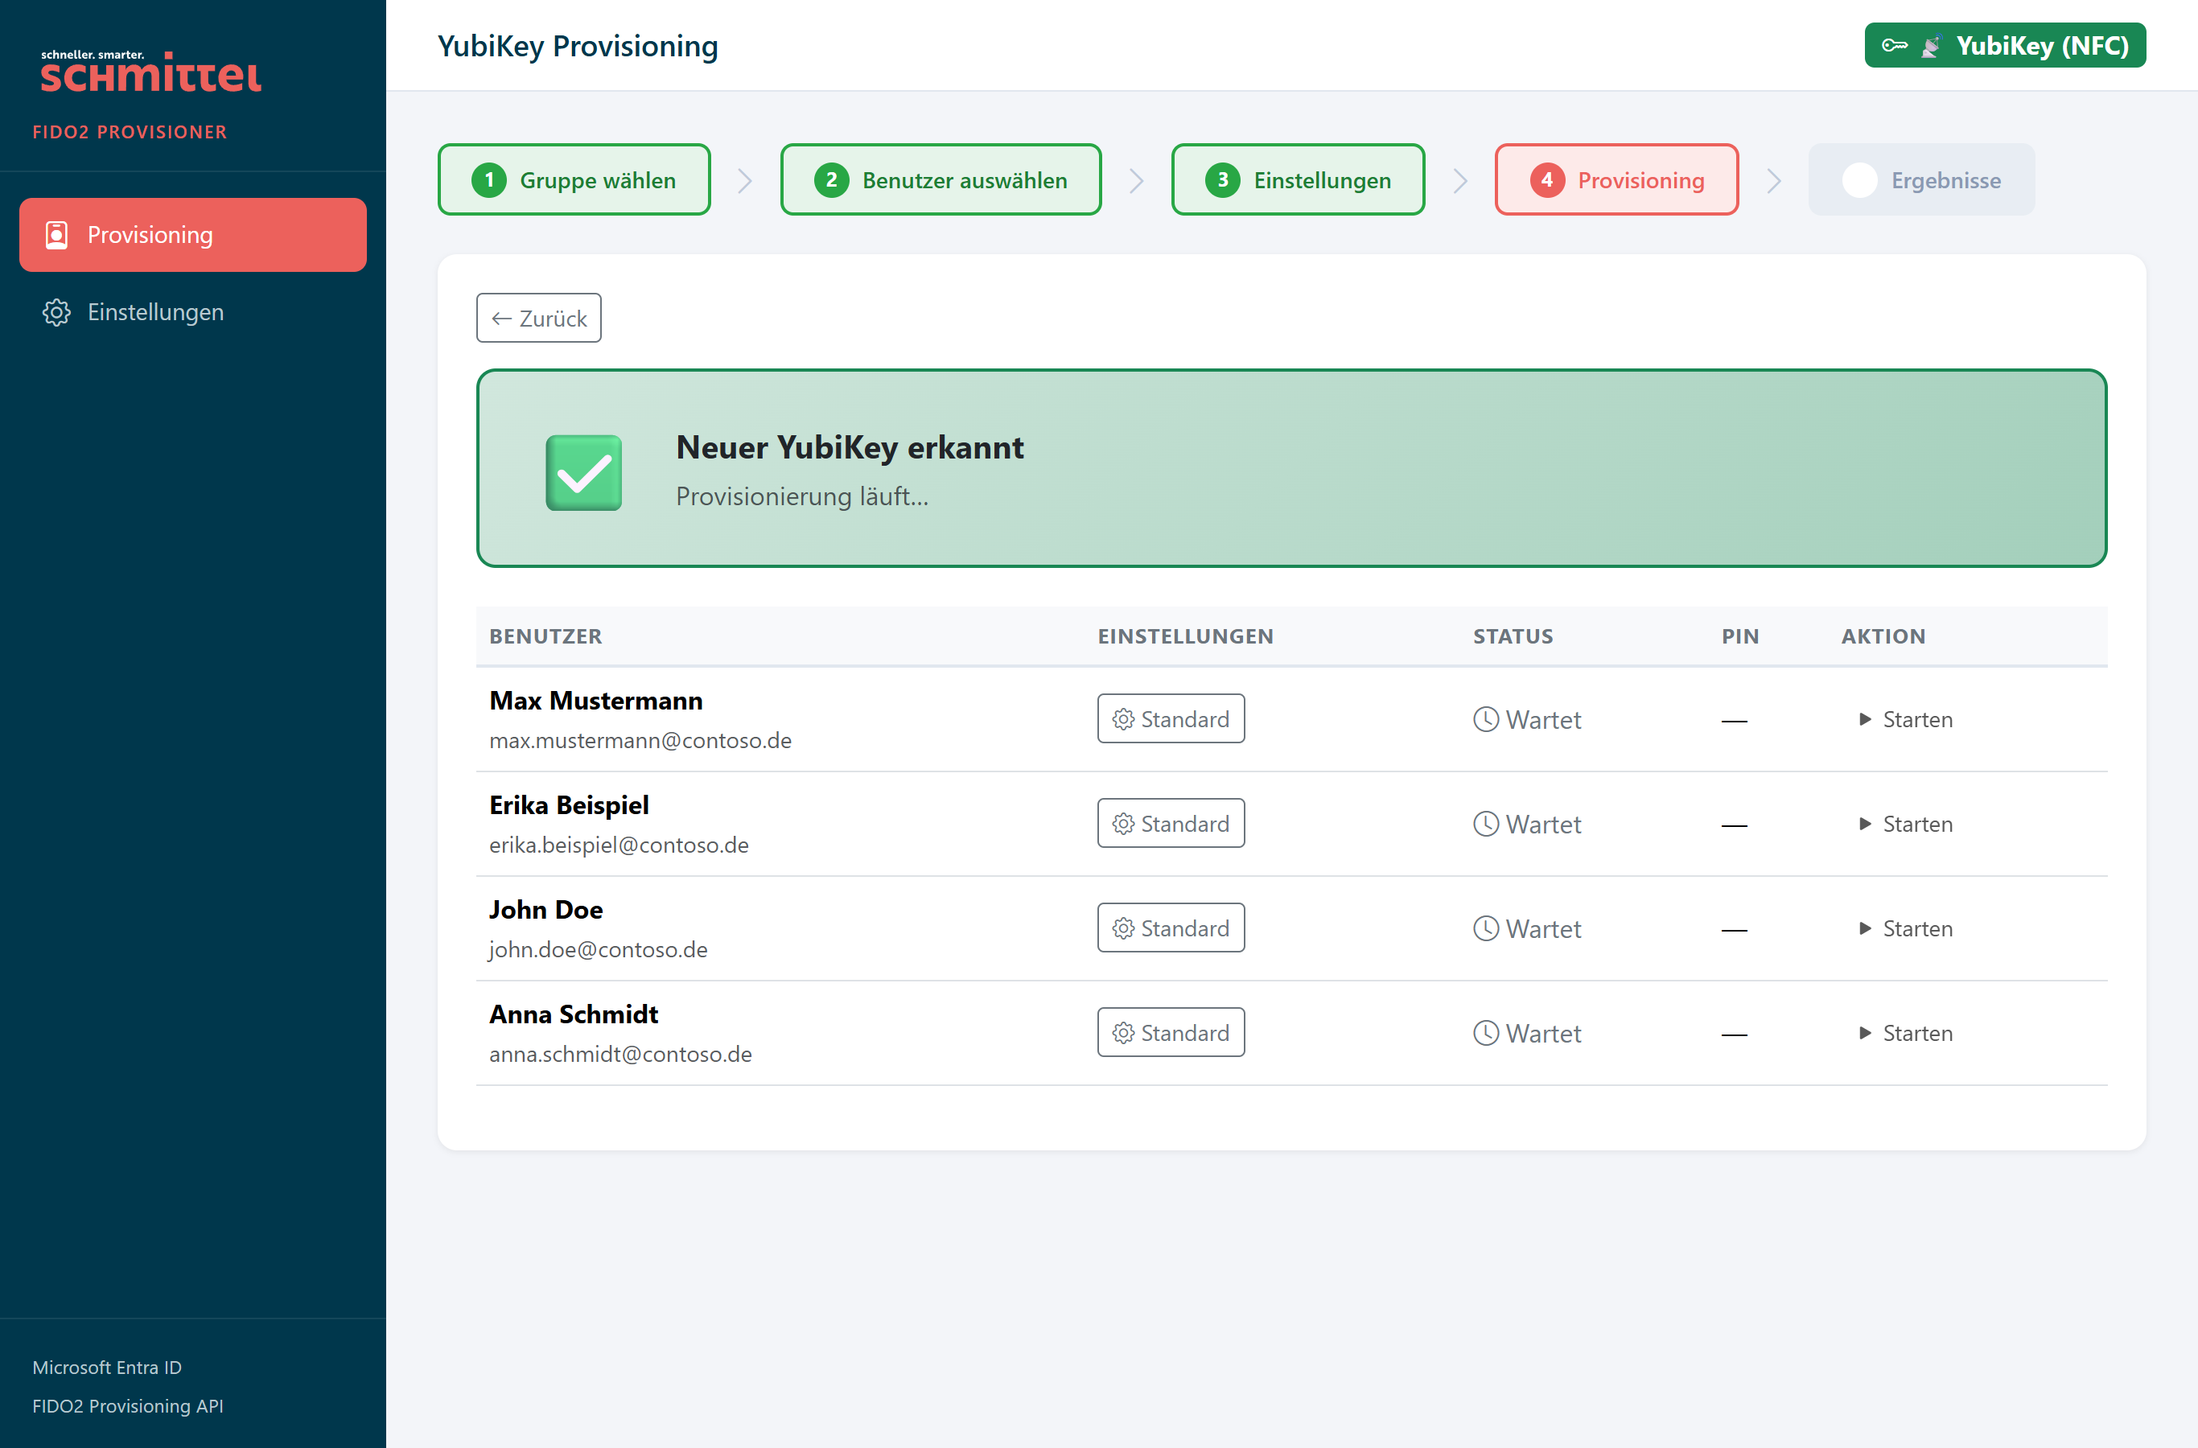Open step 3 Einstellungen in wizard

(1298, 179)
